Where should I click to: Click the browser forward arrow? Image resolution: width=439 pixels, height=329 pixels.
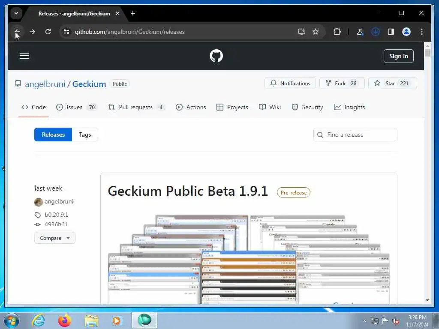(33, 32)
